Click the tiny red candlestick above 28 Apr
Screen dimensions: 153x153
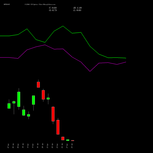(73, 140)
